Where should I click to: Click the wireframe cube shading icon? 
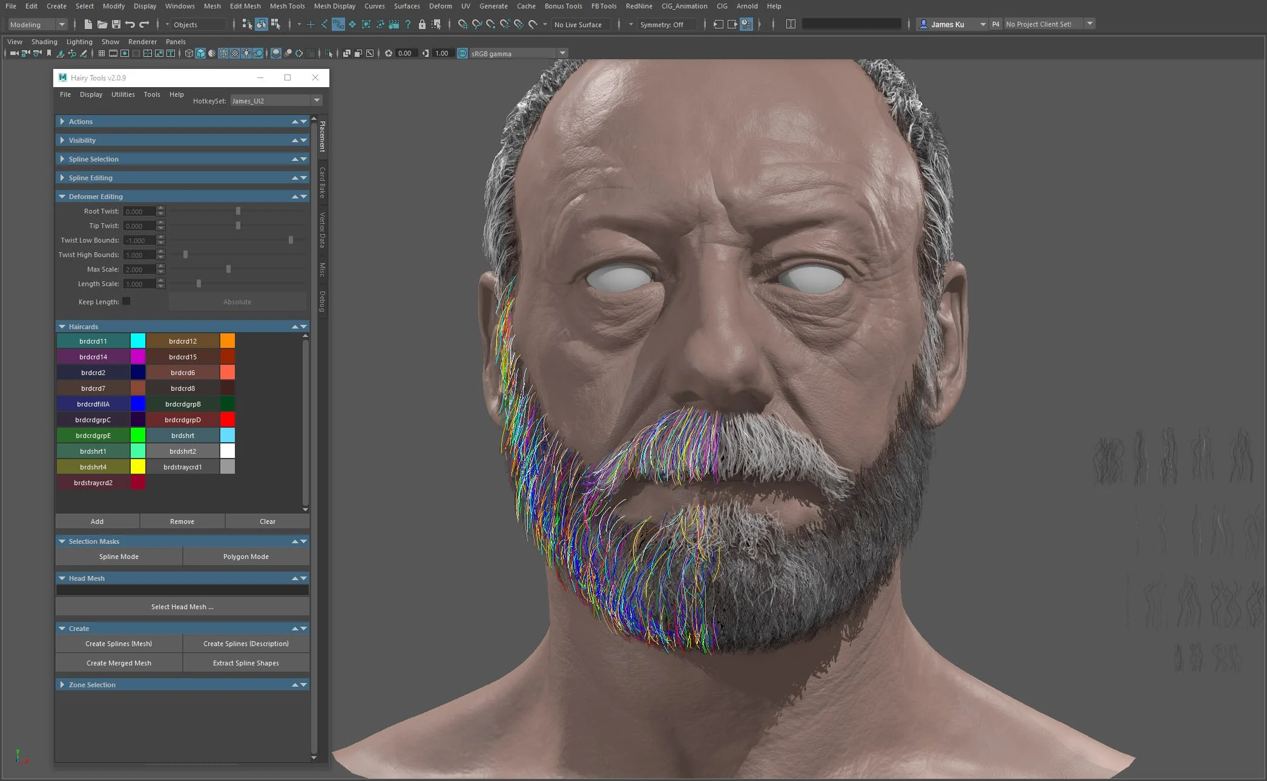pos(189,53)
